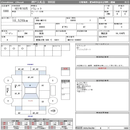Select the left side sill 'U1 S1 W' box

pyautogui.click(x=8, y=90)
